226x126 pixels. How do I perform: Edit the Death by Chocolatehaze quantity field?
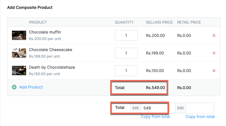point(126,71)
